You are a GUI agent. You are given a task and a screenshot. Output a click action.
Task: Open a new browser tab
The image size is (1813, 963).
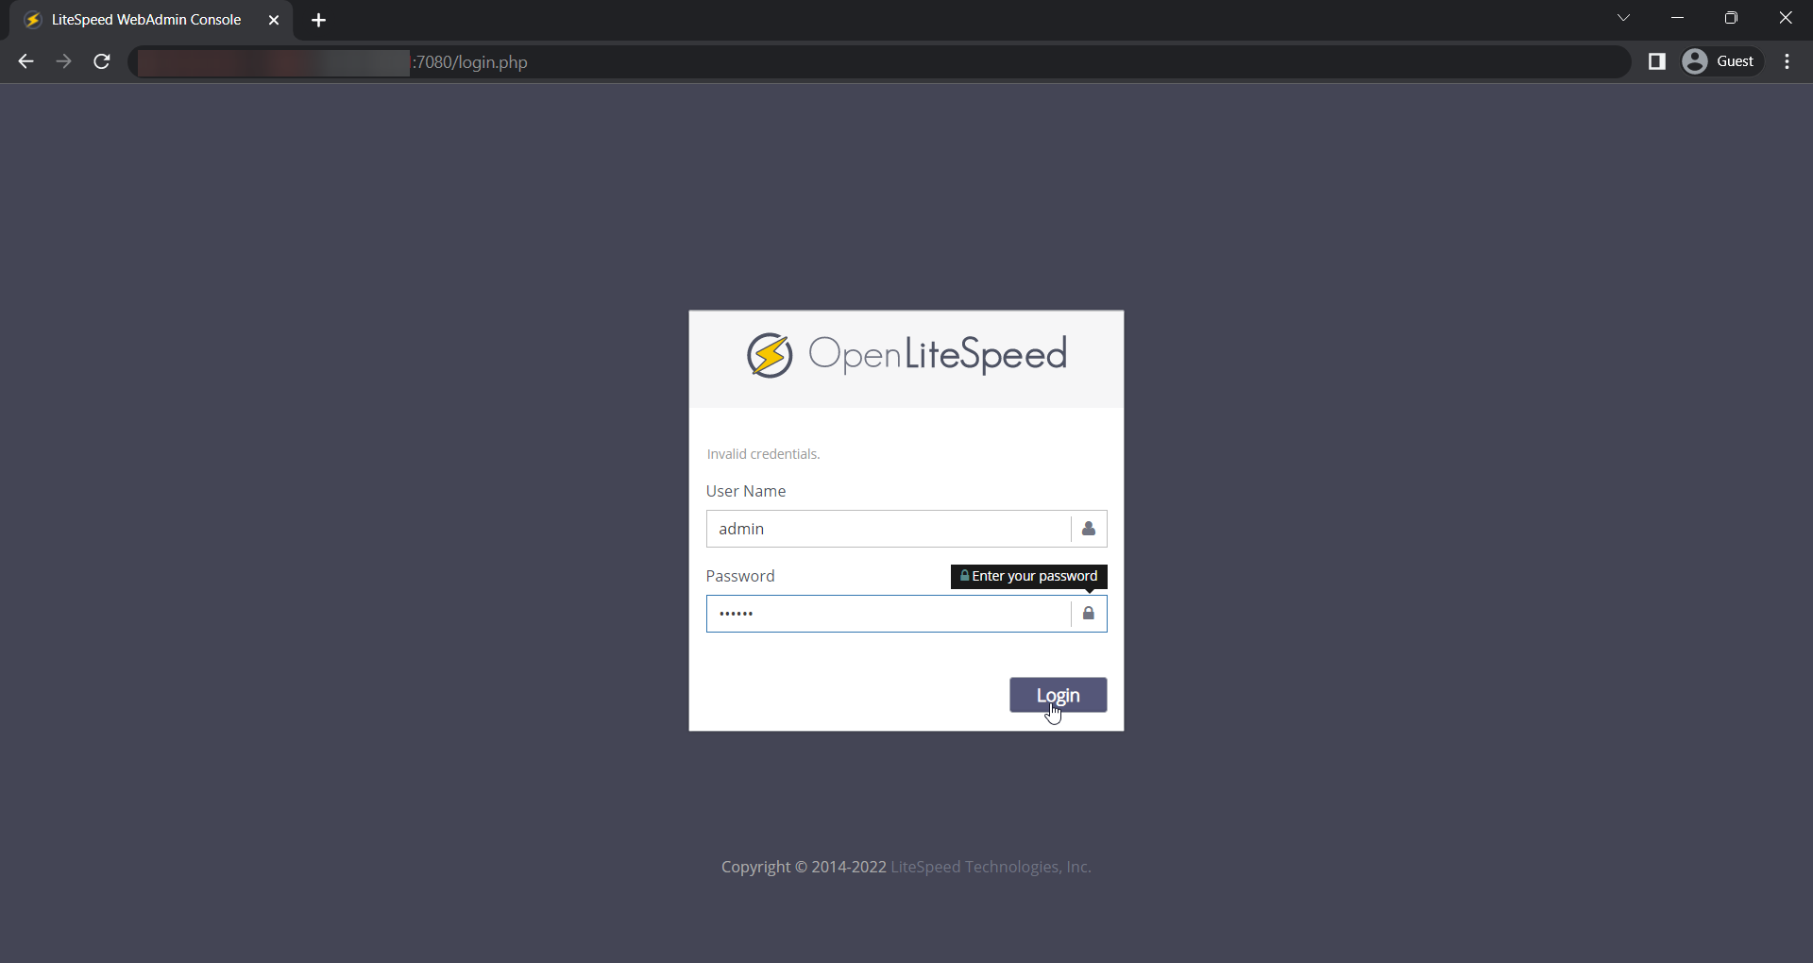click(318, 20)
